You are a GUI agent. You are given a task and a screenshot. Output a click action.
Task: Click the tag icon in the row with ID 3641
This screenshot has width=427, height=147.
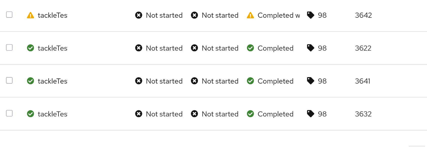[310, 81]
